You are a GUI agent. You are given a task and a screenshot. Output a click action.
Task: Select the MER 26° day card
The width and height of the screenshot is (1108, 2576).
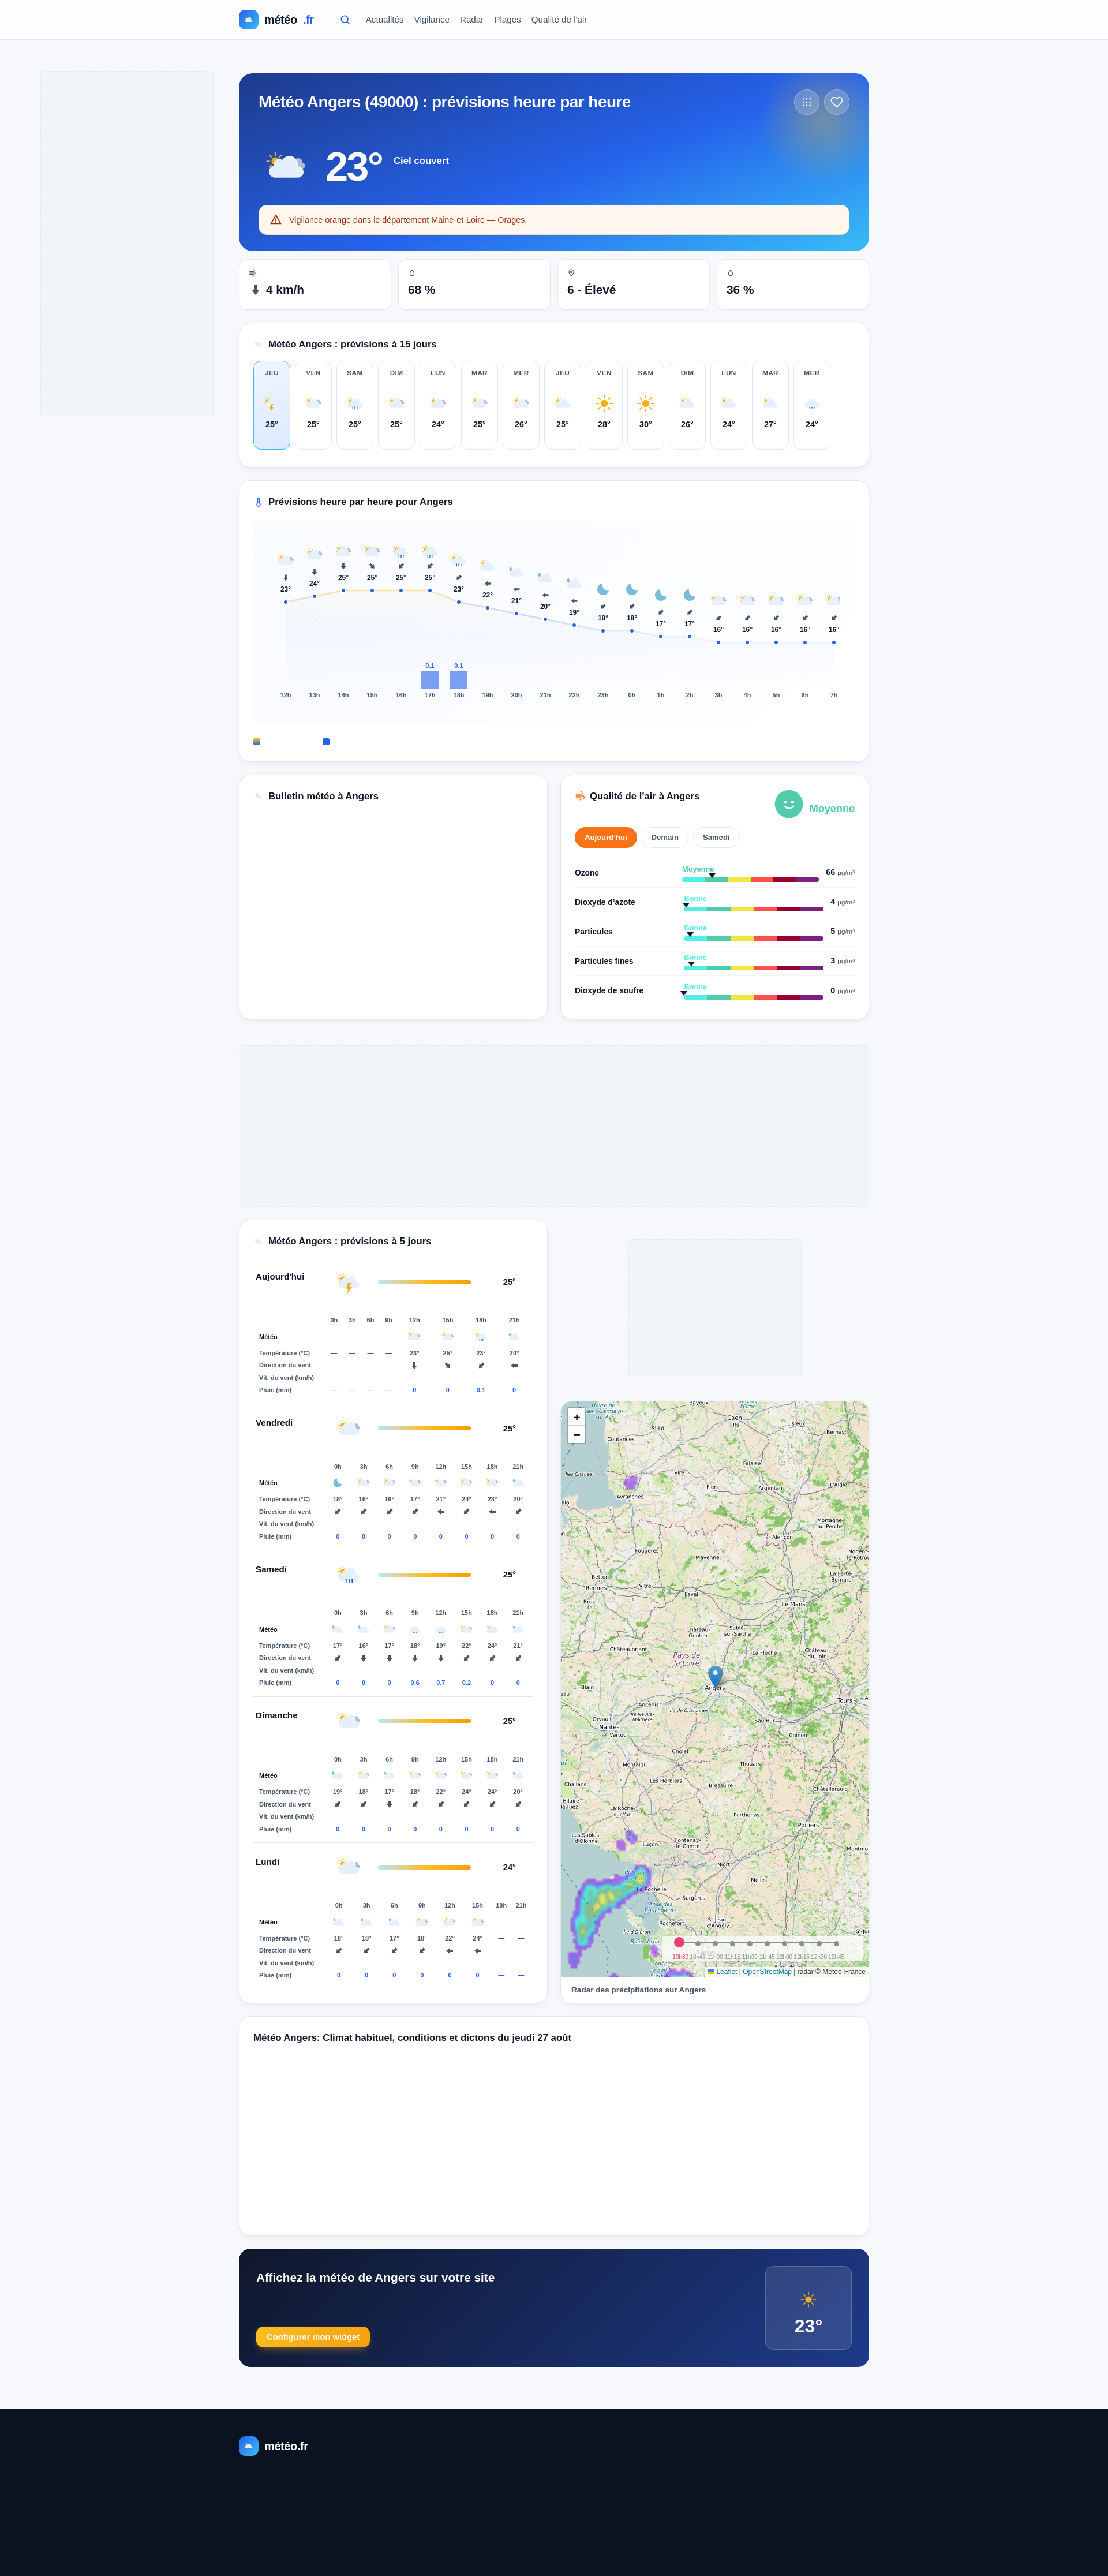point(521,405)
